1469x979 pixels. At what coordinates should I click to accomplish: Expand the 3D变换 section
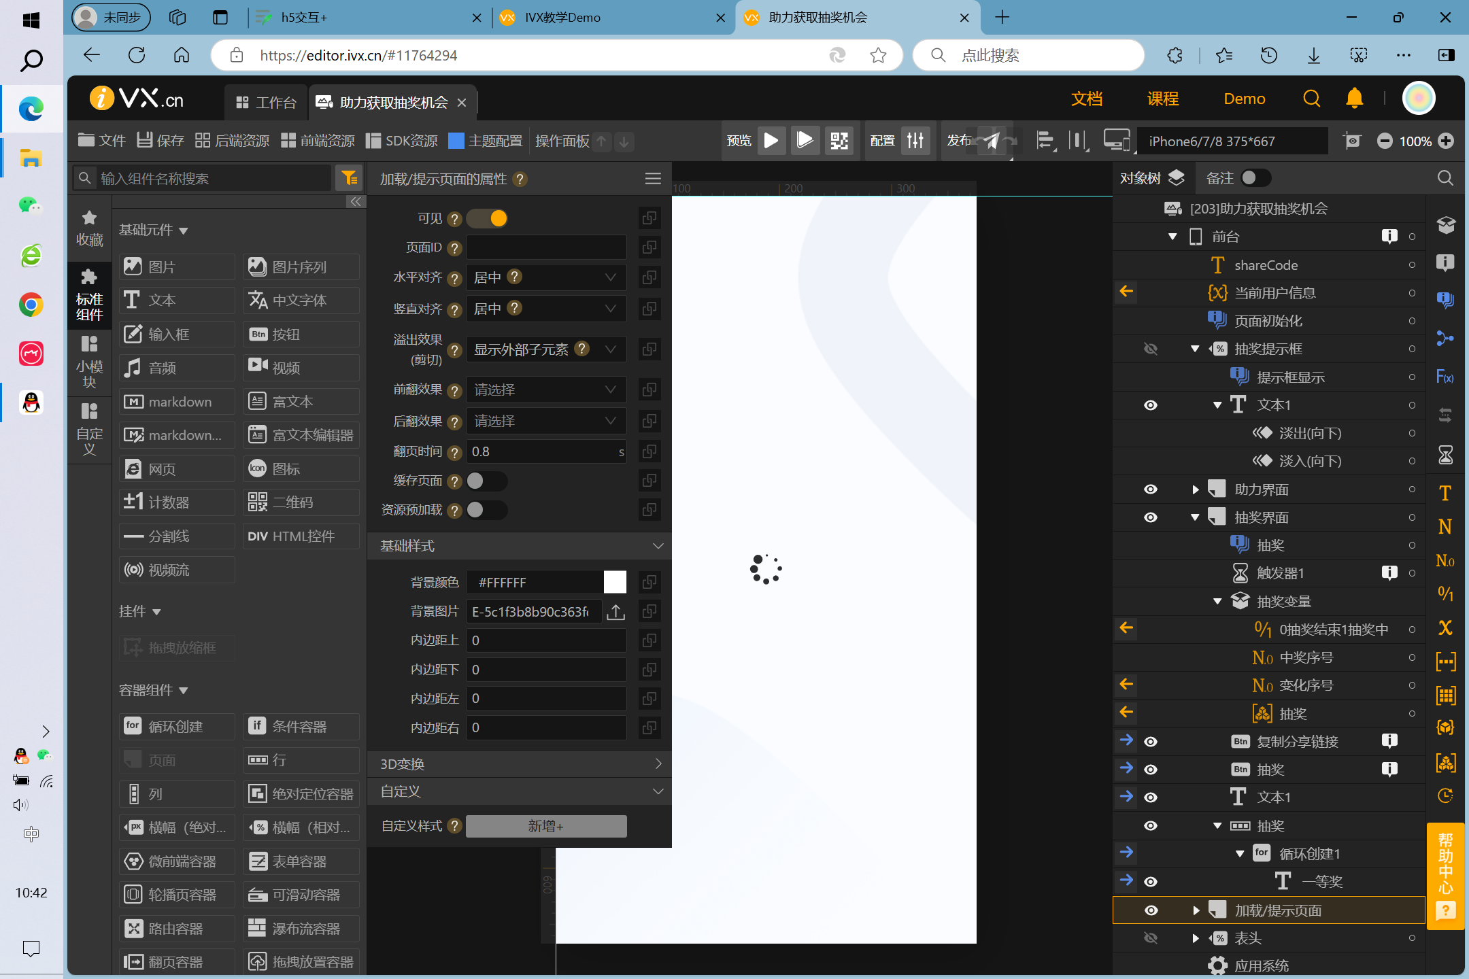point(520,763)
